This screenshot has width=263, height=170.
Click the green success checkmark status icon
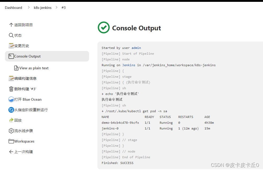pos(104,27)
